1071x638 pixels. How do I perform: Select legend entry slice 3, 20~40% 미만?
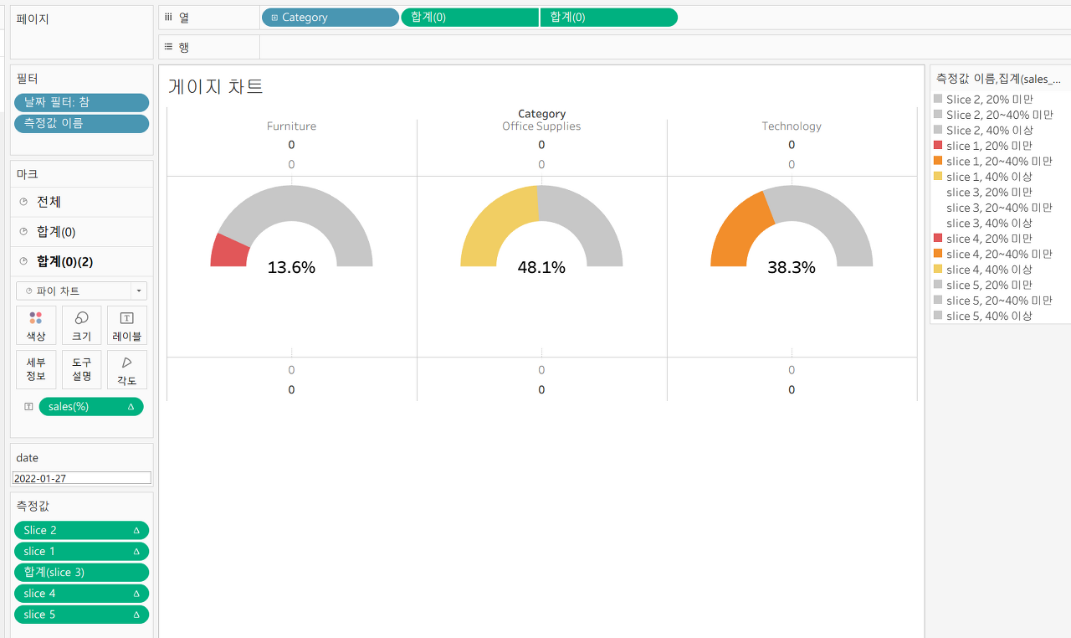coord(999,208)
